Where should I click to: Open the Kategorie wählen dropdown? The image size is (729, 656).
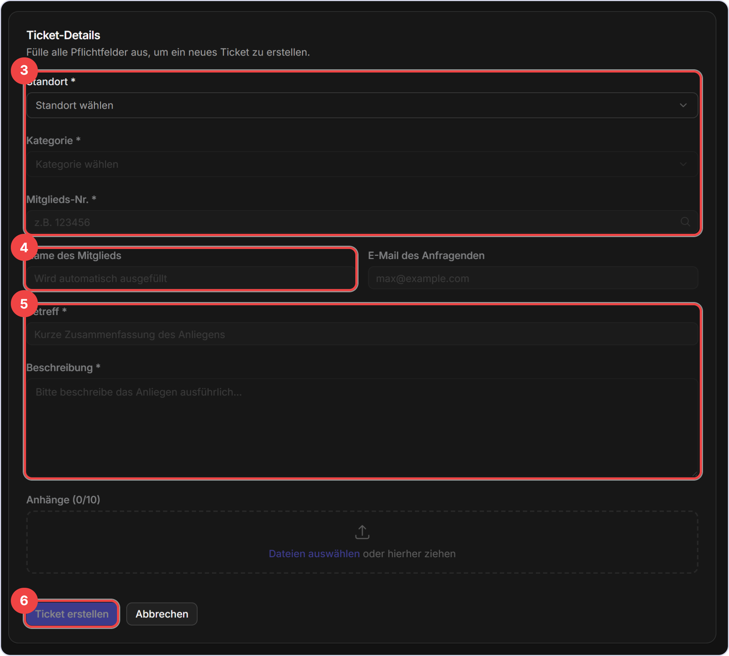click(362, 164)
